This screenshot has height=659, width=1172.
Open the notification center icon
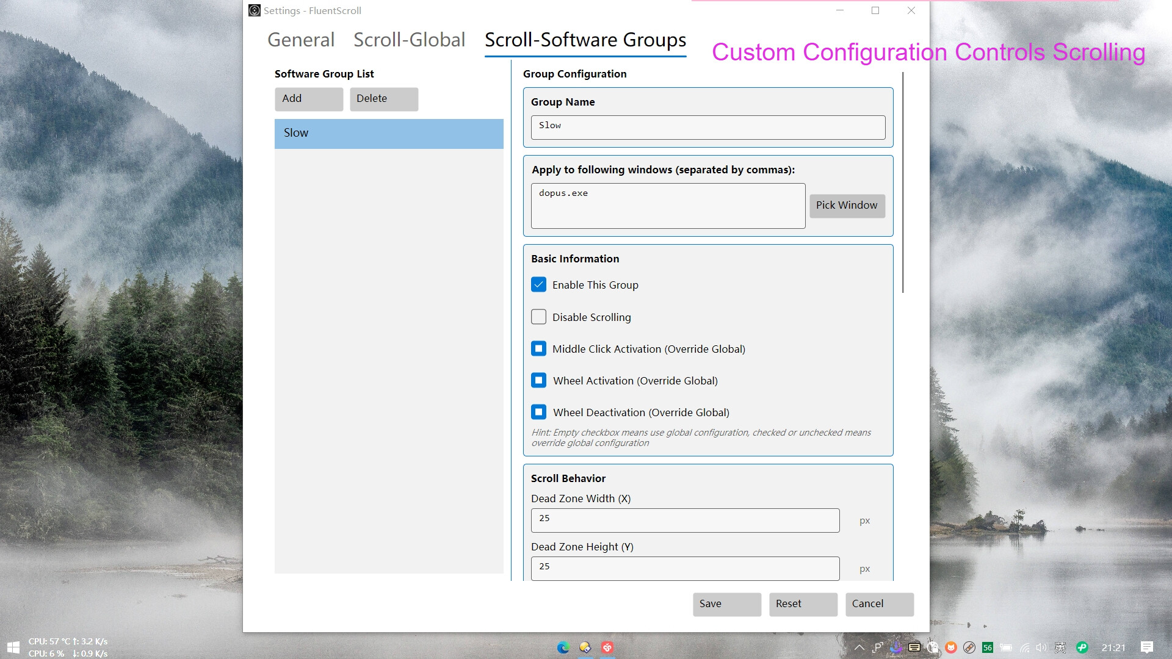click(1146, 647)
